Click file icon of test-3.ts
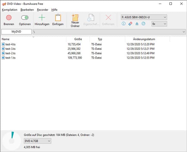 click(3, 49)
